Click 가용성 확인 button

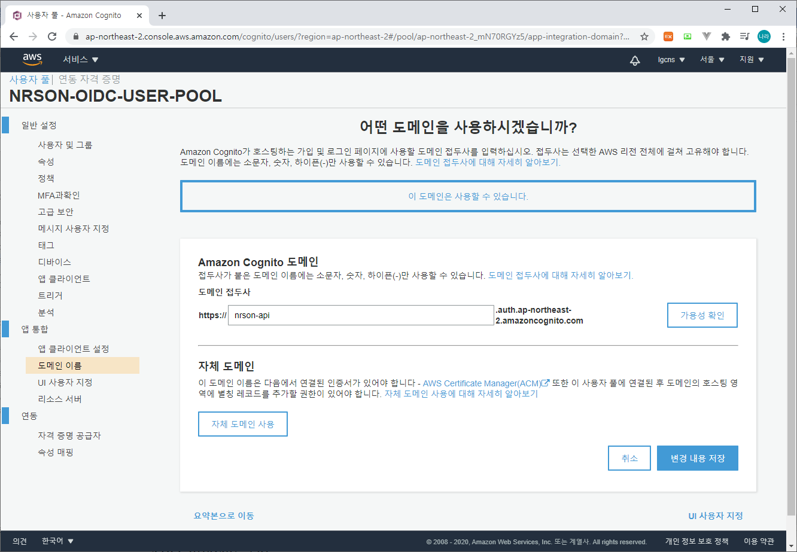coord(702,315)
